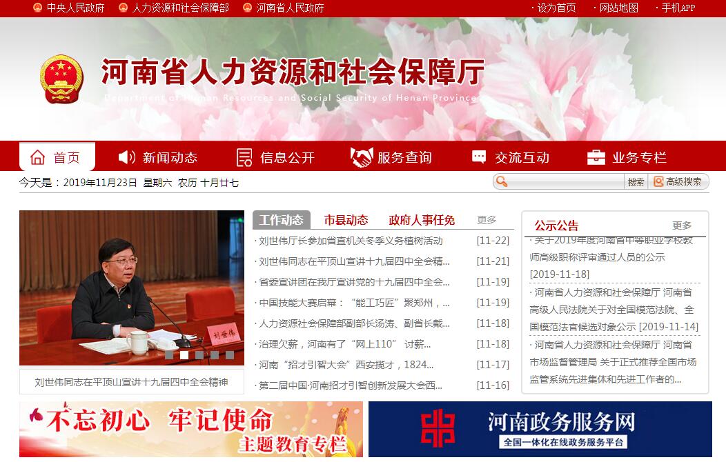Click 设为首页 link

556,8
